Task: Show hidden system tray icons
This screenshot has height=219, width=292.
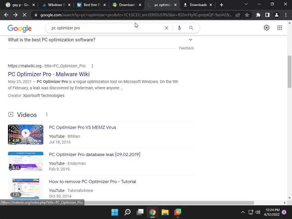Action: [243, 212]
